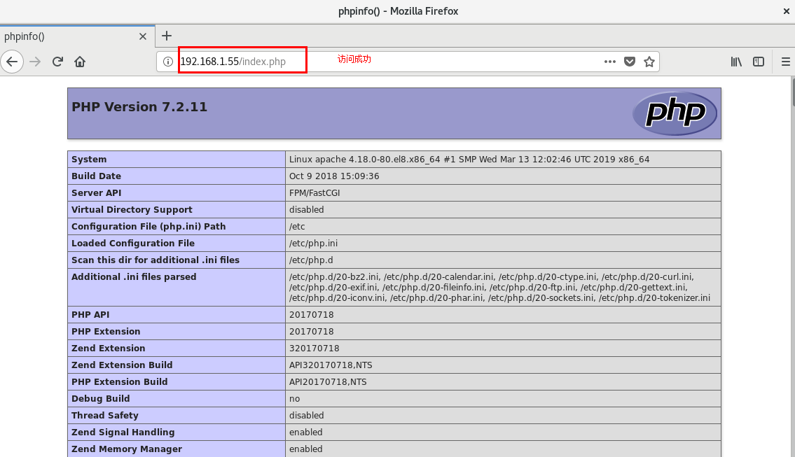This screenshot has height=457, width=795.
Task: Click the Zend Memory Manager label
Action: click(127, 449)
